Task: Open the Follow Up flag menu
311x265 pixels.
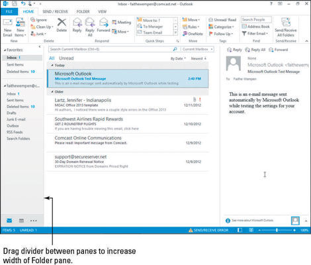Action: [x=221, y=34]
